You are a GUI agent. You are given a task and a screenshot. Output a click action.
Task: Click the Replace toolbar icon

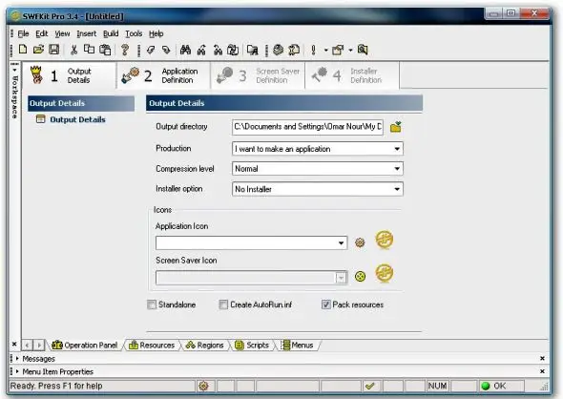(233, 50)
